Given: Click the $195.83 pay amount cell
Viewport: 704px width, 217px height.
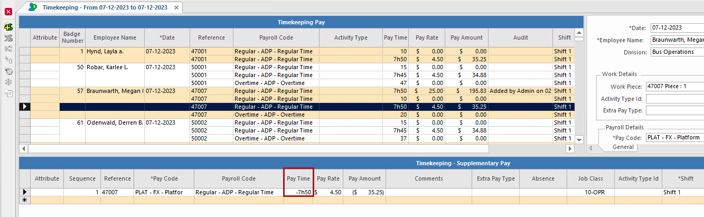Looking at the screenshot, I should click(467, 91).
